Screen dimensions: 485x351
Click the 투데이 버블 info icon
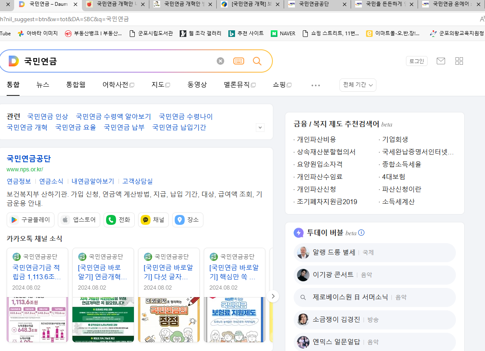(x=361, y=233)
